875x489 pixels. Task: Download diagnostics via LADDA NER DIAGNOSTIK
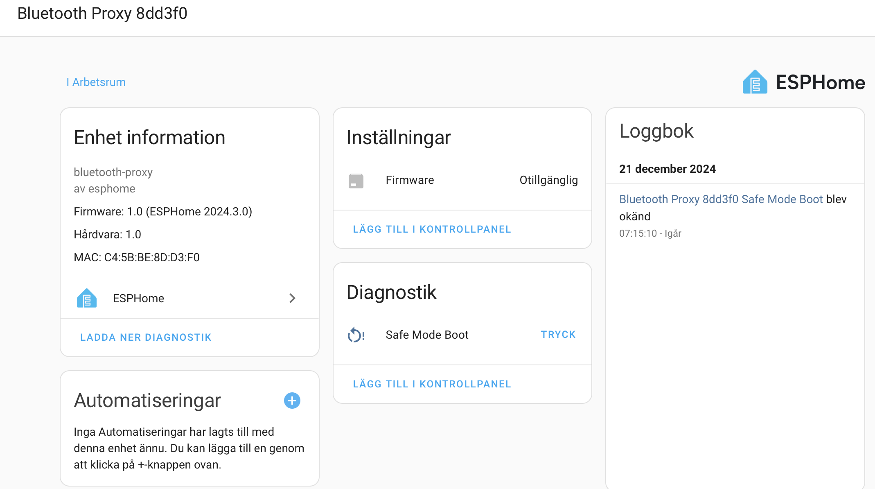point(146,337)
